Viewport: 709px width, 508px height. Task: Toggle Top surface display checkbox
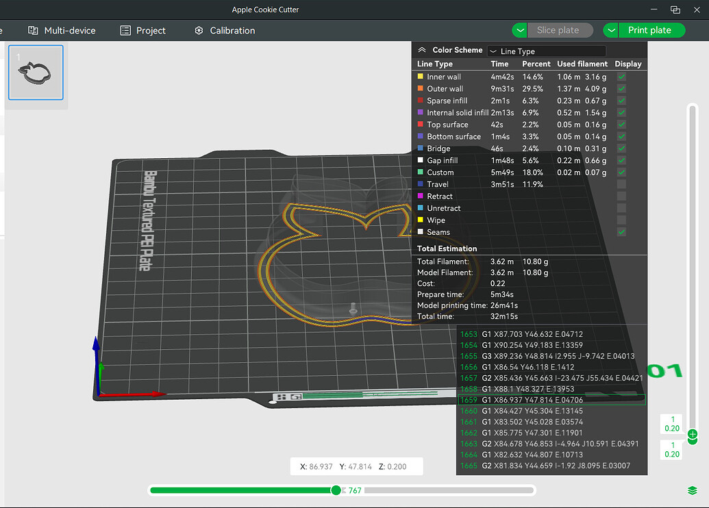pyautogui.click(x=622, y=125)
